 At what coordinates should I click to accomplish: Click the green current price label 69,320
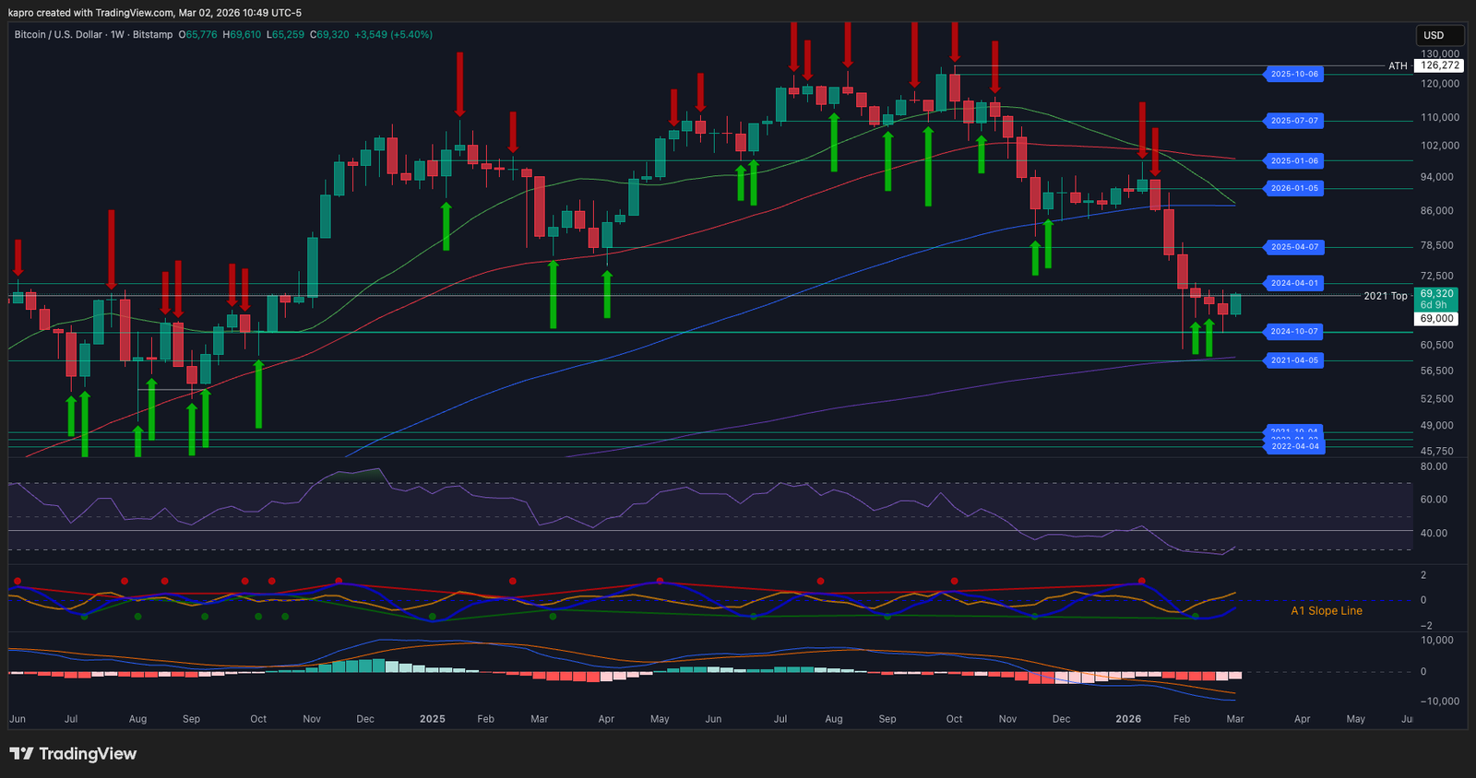click(x=1436, y=294)
